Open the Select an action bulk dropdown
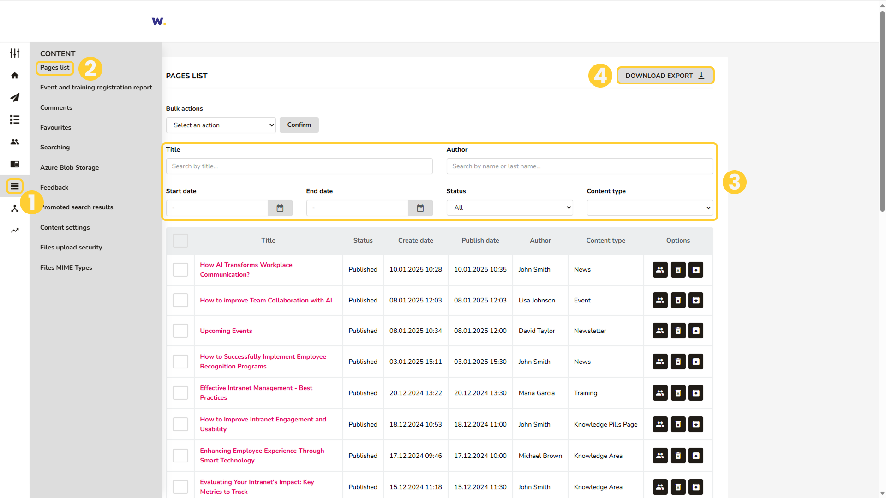 (x=221, y=125)
